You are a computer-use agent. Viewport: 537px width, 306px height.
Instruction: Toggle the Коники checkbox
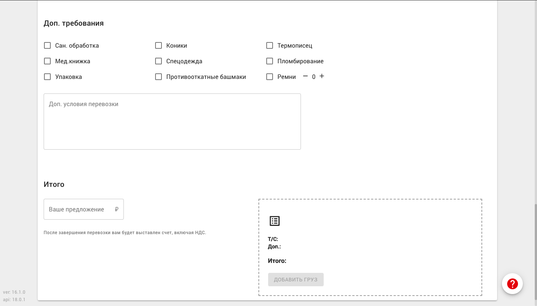158,45
